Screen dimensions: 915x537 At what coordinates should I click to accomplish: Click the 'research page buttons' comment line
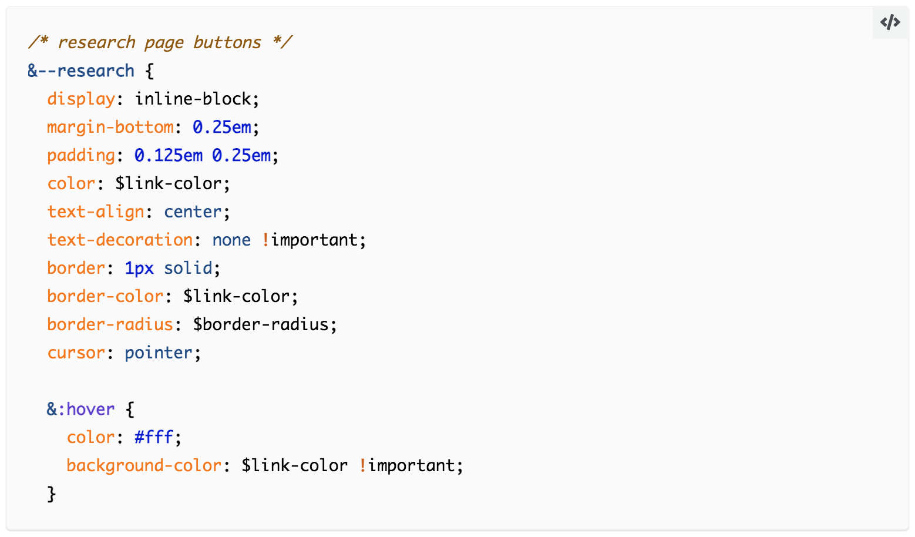point(159,42)
